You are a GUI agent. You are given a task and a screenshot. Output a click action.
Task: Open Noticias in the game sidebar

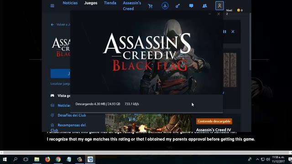coord(61,105)
